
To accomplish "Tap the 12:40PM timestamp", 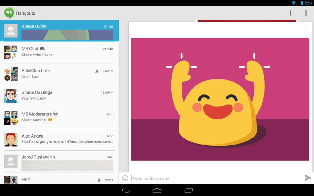I will [107, 92].
